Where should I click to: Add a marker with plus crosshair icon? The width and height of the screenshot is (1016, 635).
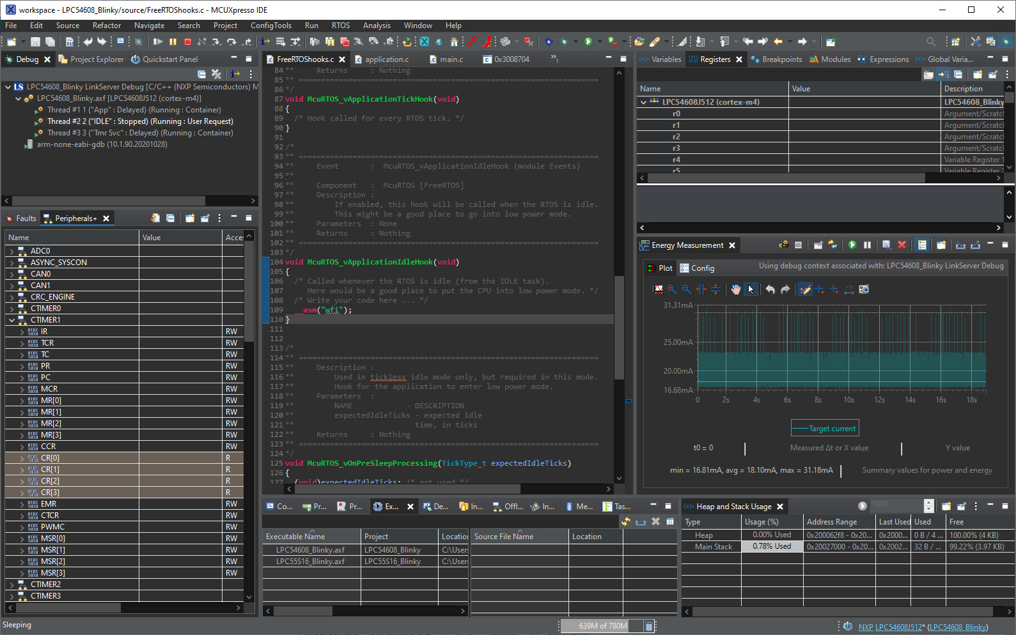click(820, 289)
